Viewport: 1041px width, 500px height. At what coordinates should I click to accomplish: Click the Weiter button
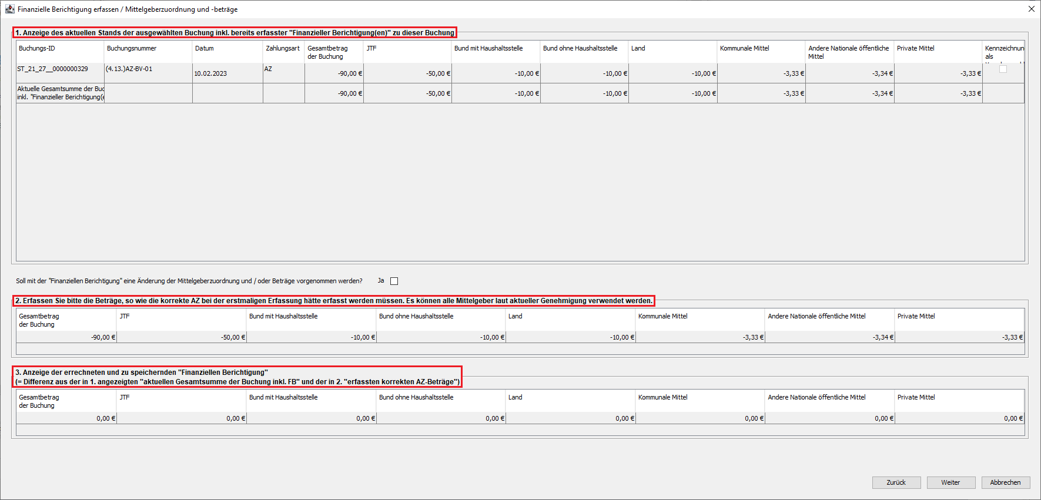pyautogui.click(x=950, y=482)
